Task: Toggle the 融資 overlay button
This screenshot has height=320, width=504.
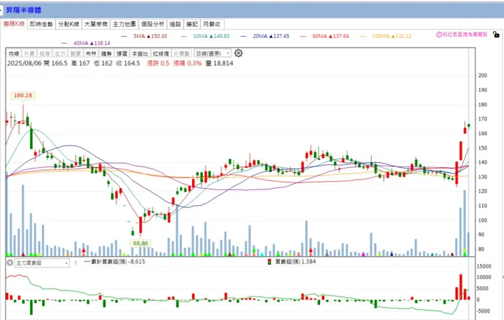Action: (76, 53)
